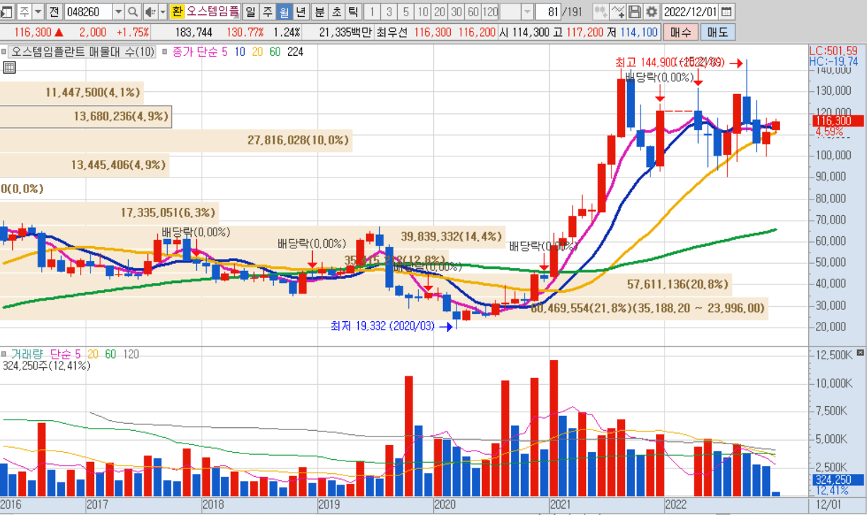Select the 224 moving average legend
867x515 pixels.
tap(295, 52)
